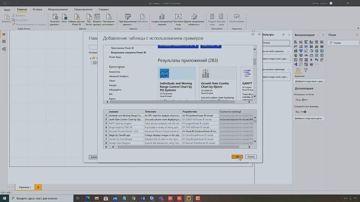The height and width of the screenshot is (202, 360).
Task: Toggle Filters pane visibility eye icon
Action: point(283,35)
